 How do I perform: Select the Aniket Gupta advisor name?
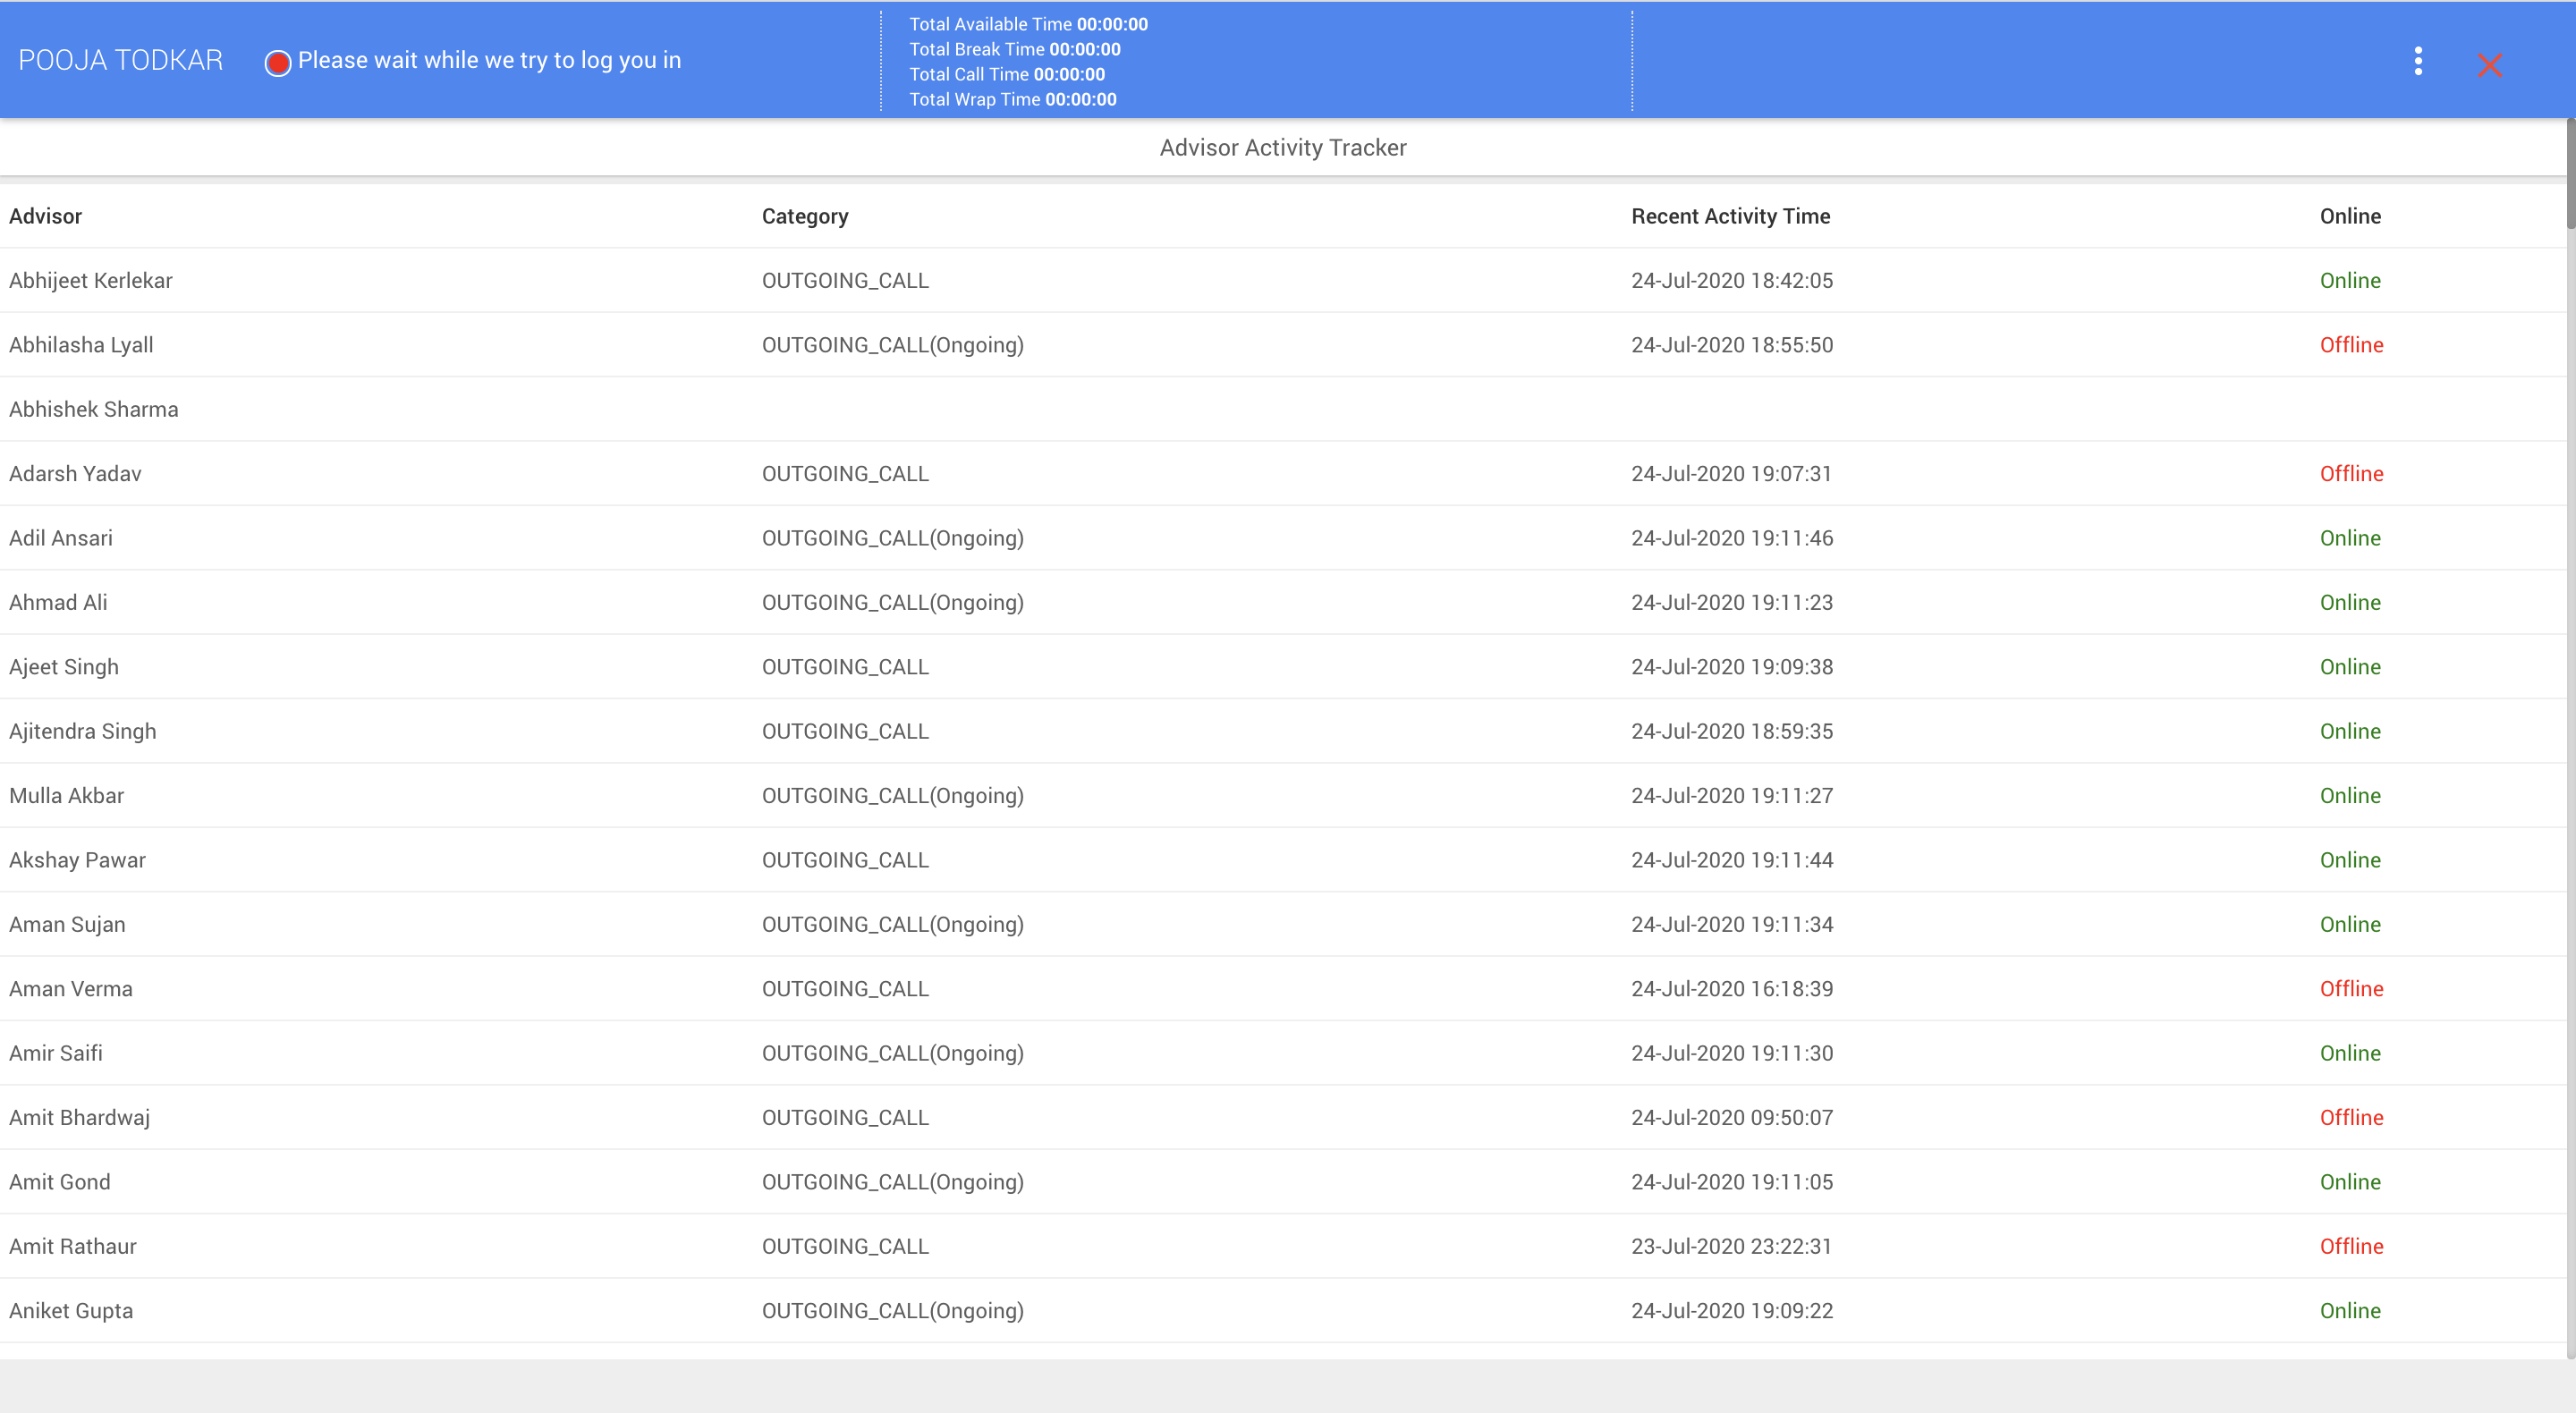point(71,1311)
